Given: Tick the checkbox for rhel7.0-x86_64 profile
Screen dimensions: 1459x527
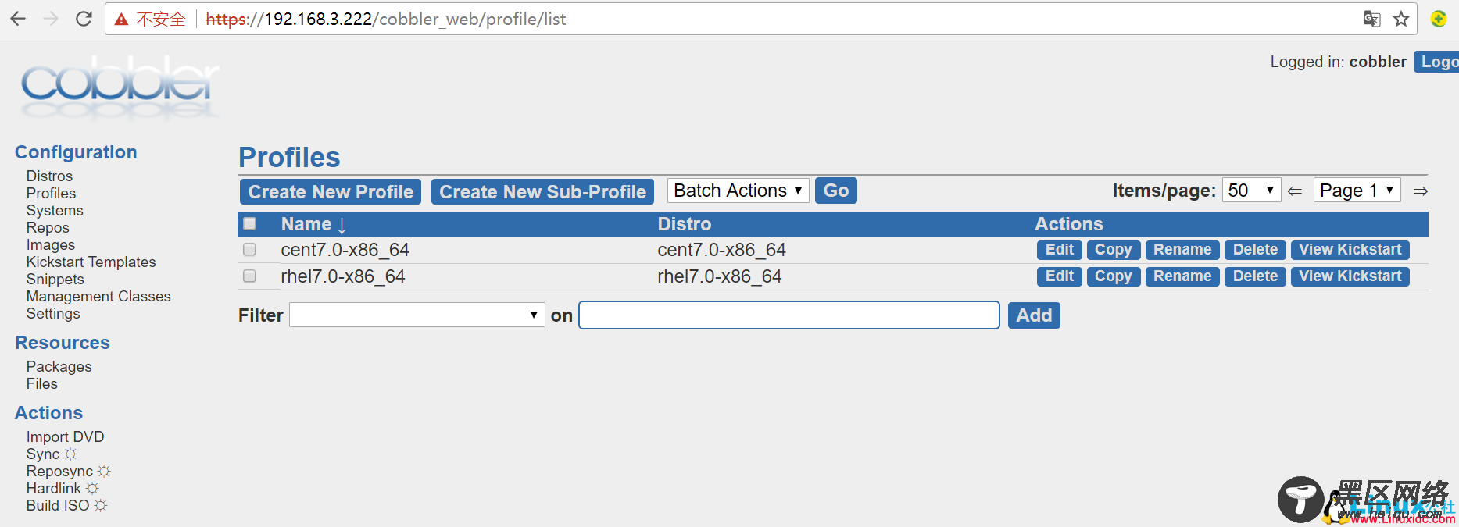Looking at the screenshot, I should [250, 276].
